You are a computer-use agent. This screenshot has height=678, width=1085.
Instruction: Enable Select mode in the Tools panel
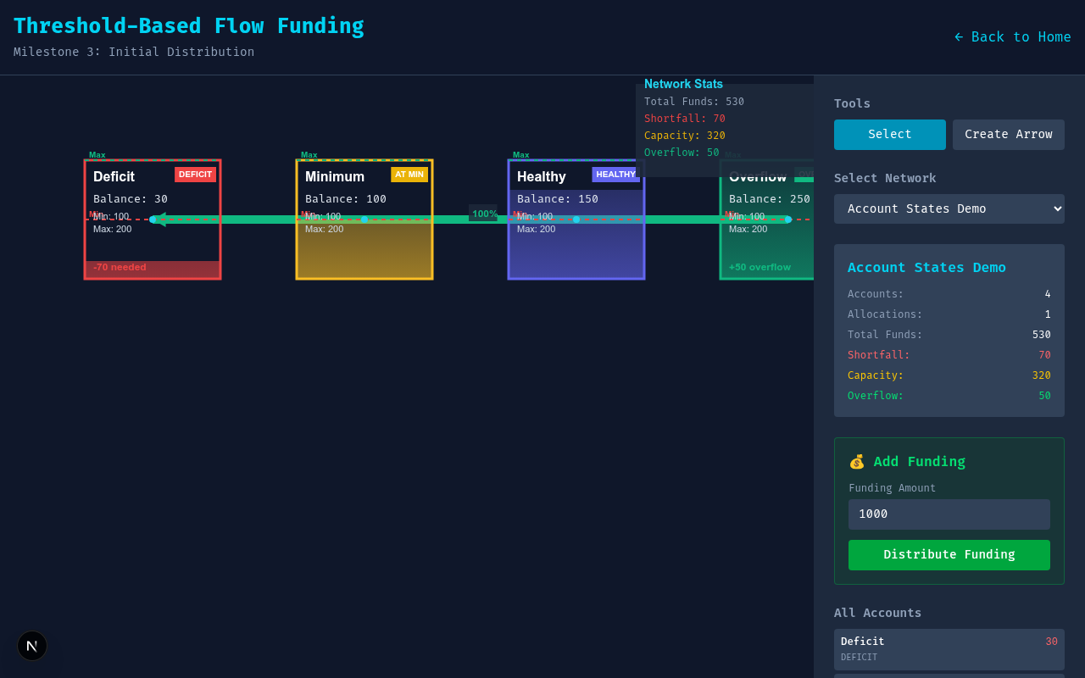[889, 134]
